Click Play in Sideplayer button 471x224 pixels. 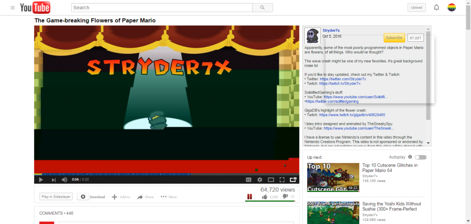[x=56, y=197]
